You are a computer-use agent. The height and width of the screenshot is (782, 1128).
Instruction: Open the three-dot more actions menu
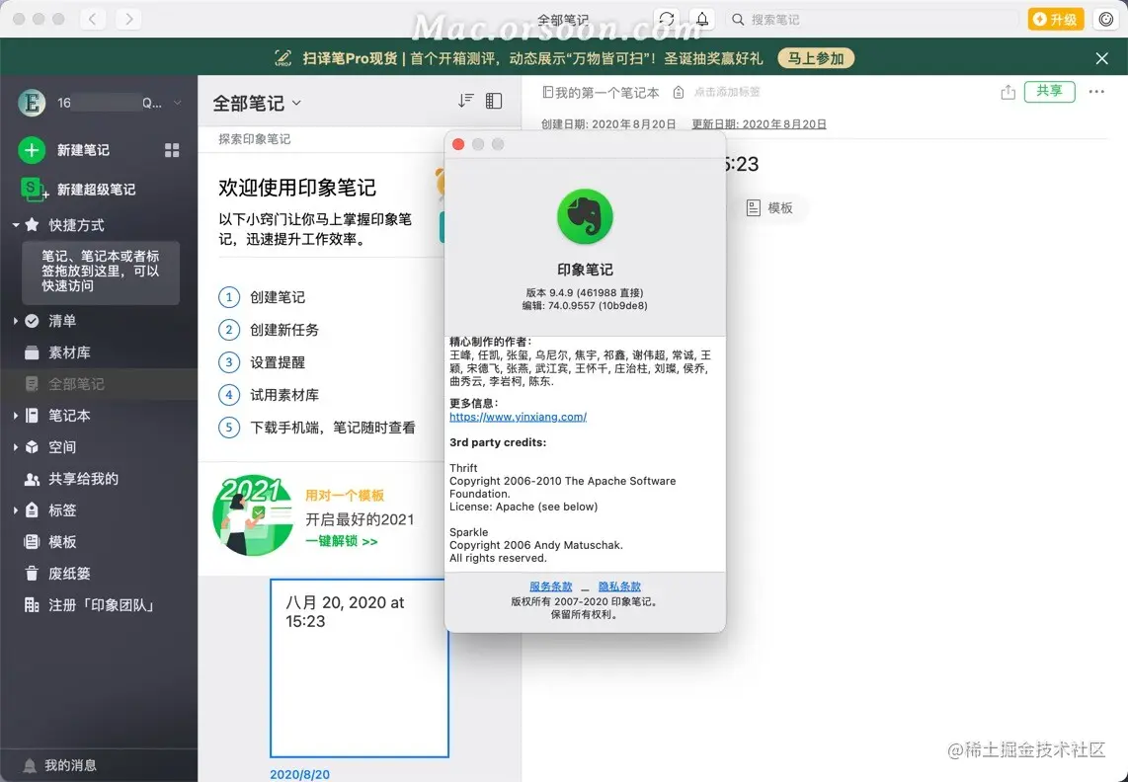pyautogui.click(x=1096, y=92)
